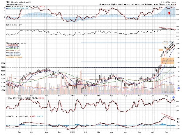Click the RSI(14) 64.23 label
This screenshot has height=135, width=182.
15,25
